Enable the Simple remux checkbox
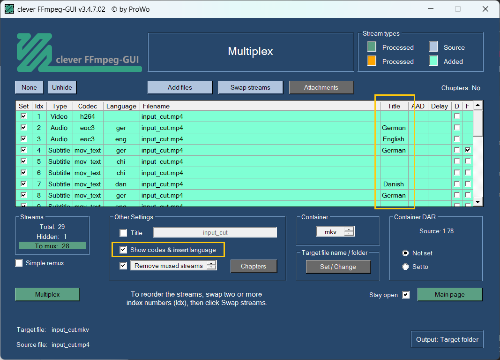The height and width of the screenshot is (360, 500). click(x=19, y=263)
